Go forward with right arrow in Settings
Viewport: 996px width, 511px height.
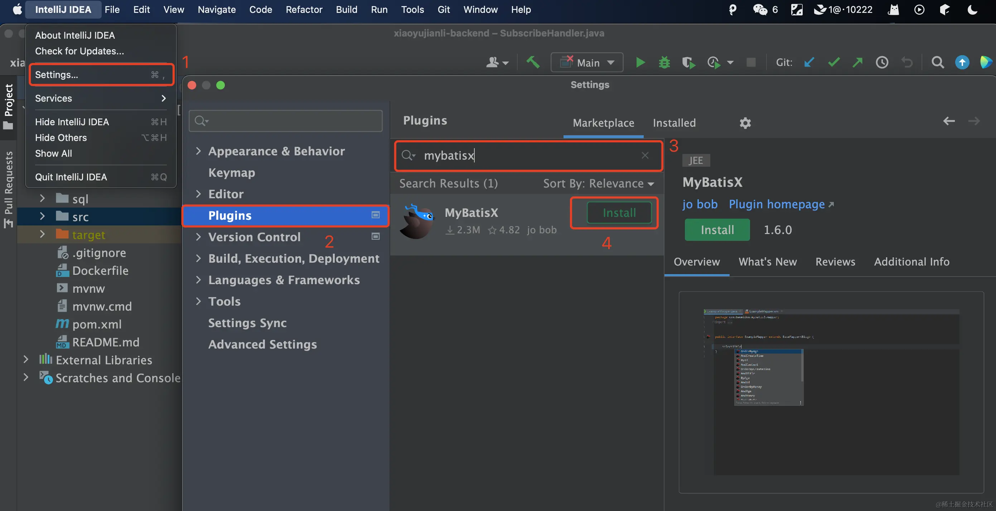pos(973,121)
